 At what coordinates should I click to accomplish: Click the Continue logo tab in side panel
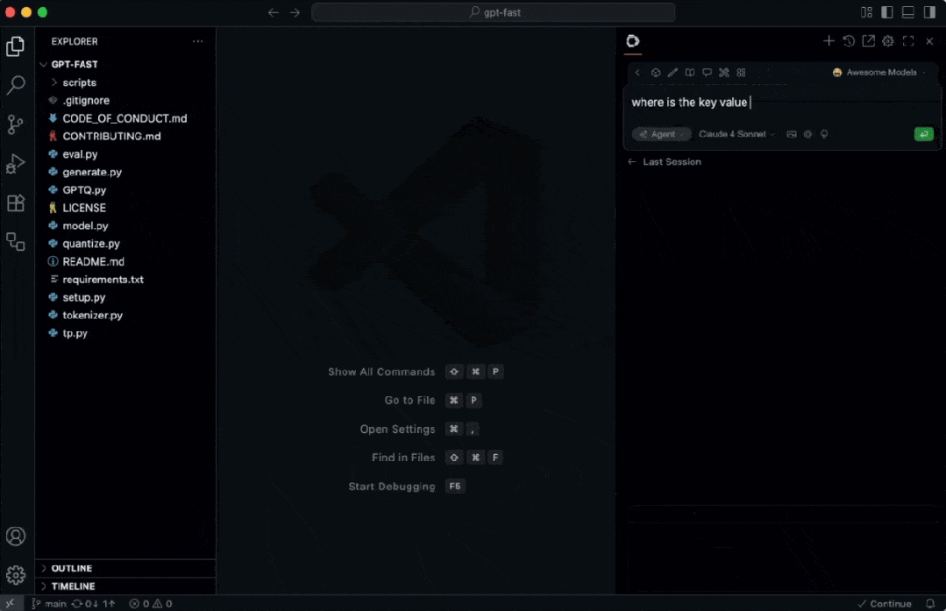click(632, 41)
